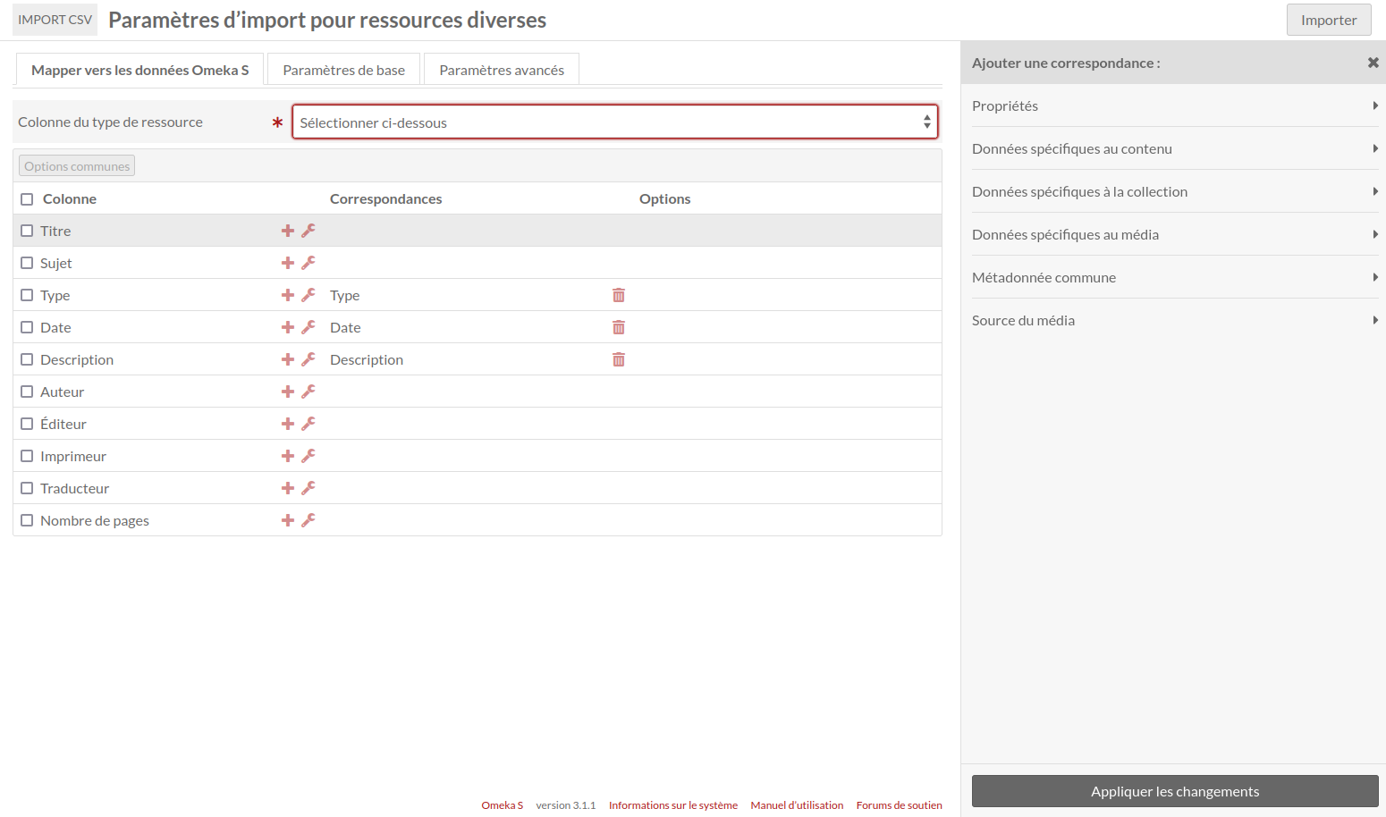Open the Paramètres de base tab
Image resolution: width=1386 pixels, height=817 pixels.
pyautogui.click(x=344, y=70)
